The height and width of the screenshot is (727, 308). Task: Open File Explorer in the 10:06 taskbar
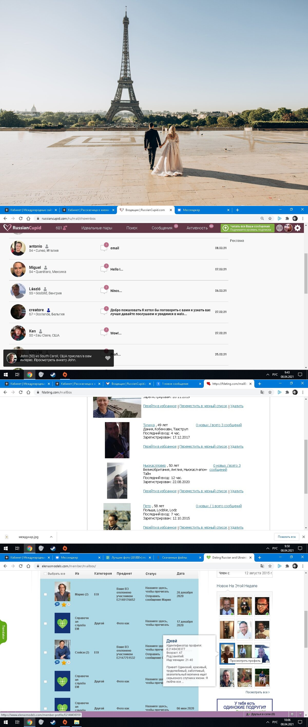click(x=77, y=722)
